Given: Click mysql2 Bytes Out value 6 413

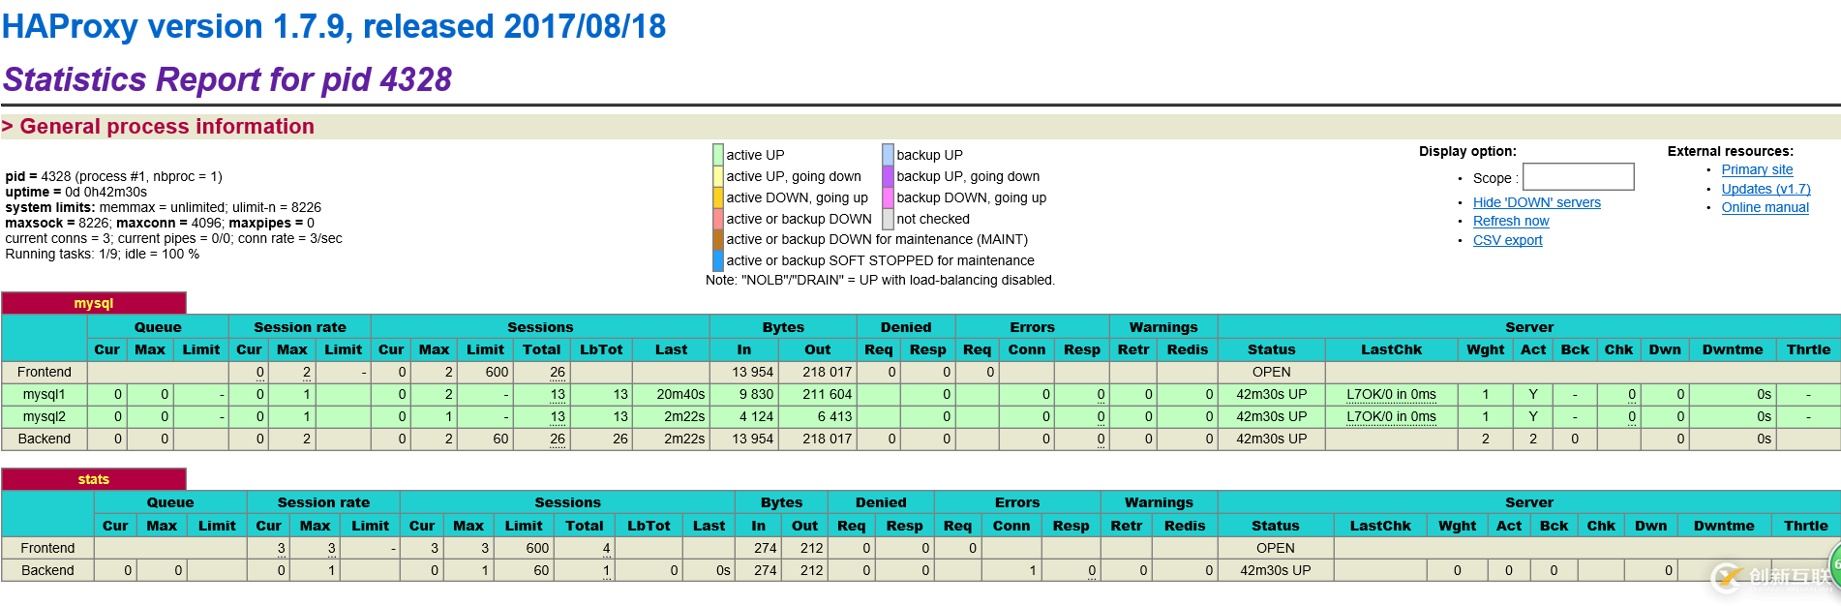Looking at the screenshot, I should click(834, 416).
